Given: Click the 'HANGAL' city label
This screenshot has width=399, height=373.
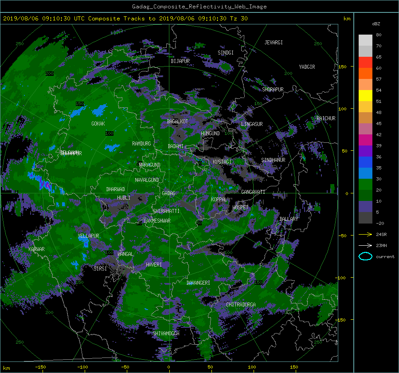Looking at the screenshot, I should 125,254.
